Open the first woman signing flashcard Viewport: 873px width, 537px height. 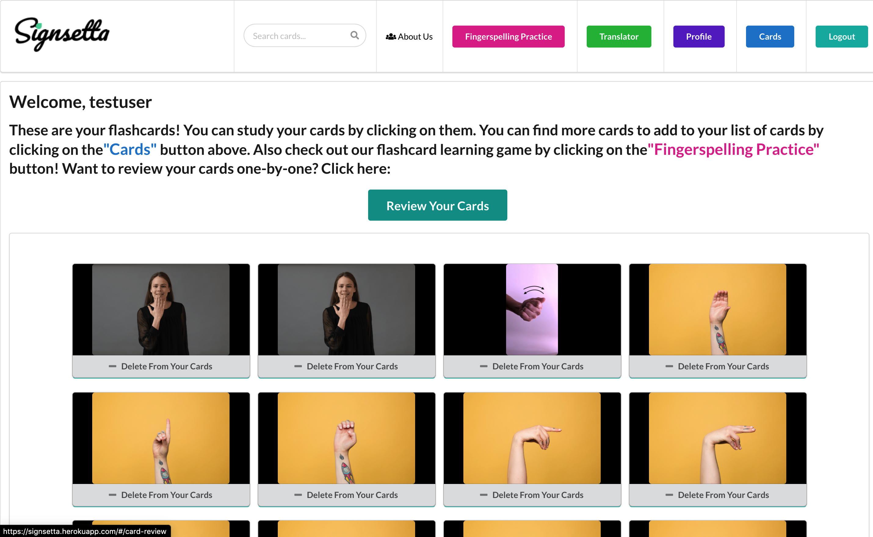pyautogui.click(x=161, y=309)
